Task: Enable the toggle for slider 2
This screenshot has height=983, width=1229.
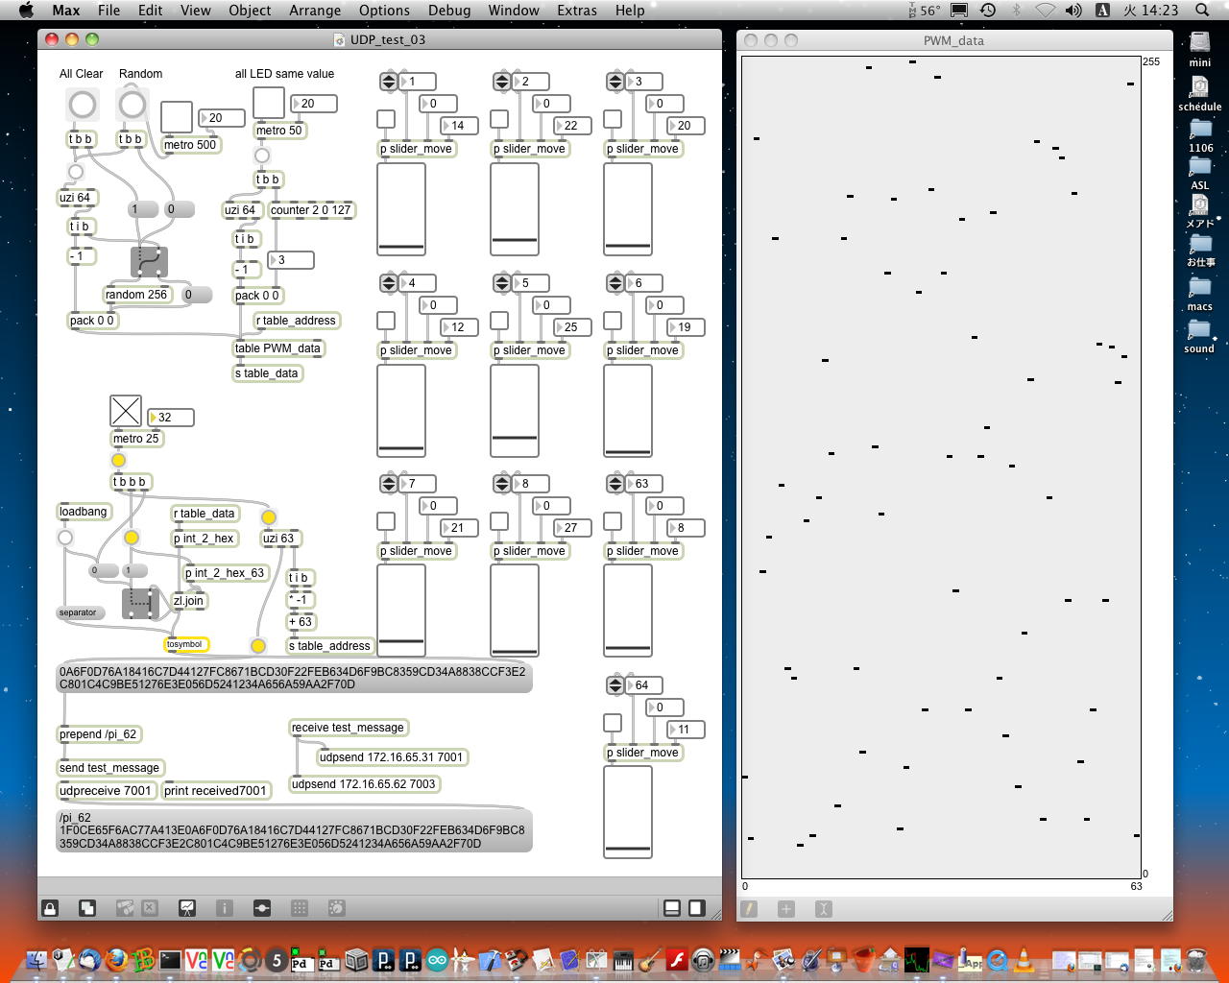Action: [x=499, y=119]
